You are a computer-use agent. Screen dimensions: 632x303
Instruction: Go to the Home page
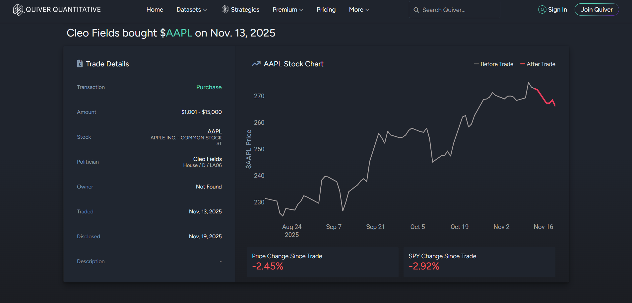(155, 10)
